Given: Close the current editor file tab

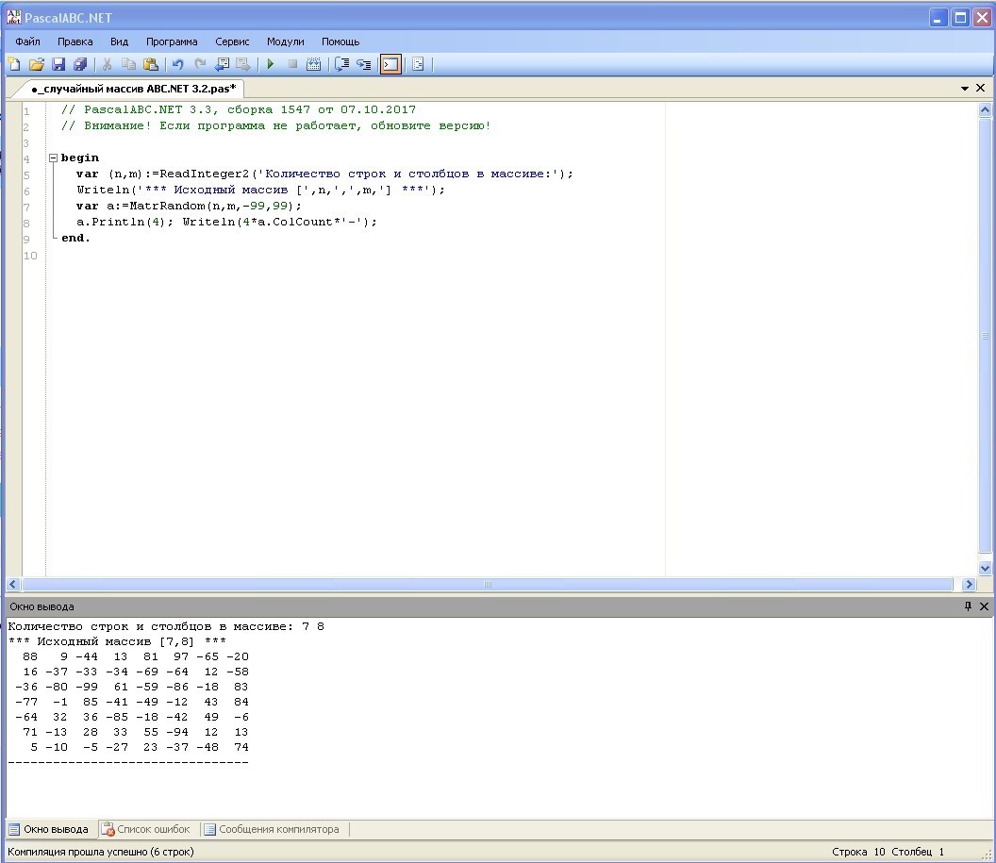Looking at the screenshot, I should 981,88.
